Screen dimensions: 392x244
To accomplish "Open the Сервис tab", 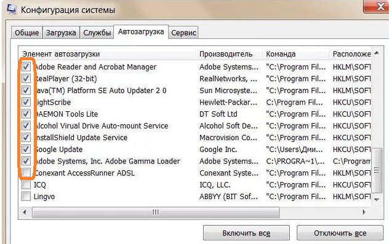I will tap(183, 33).
